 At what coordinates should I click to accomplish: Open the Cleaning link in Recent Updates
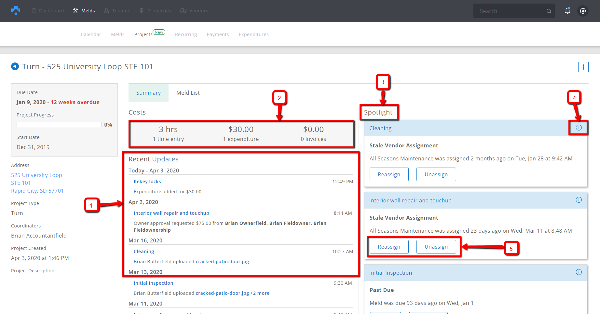coord(144,252)
